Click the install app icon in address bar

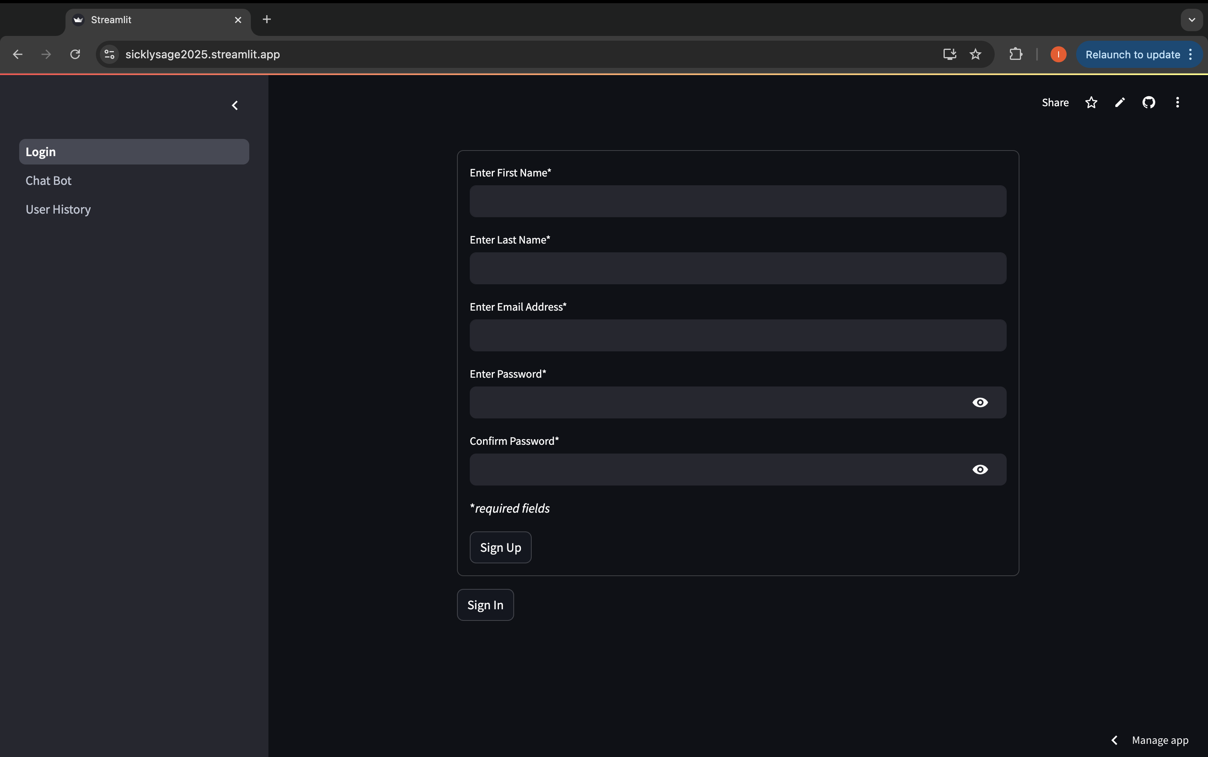pos(950,54)
